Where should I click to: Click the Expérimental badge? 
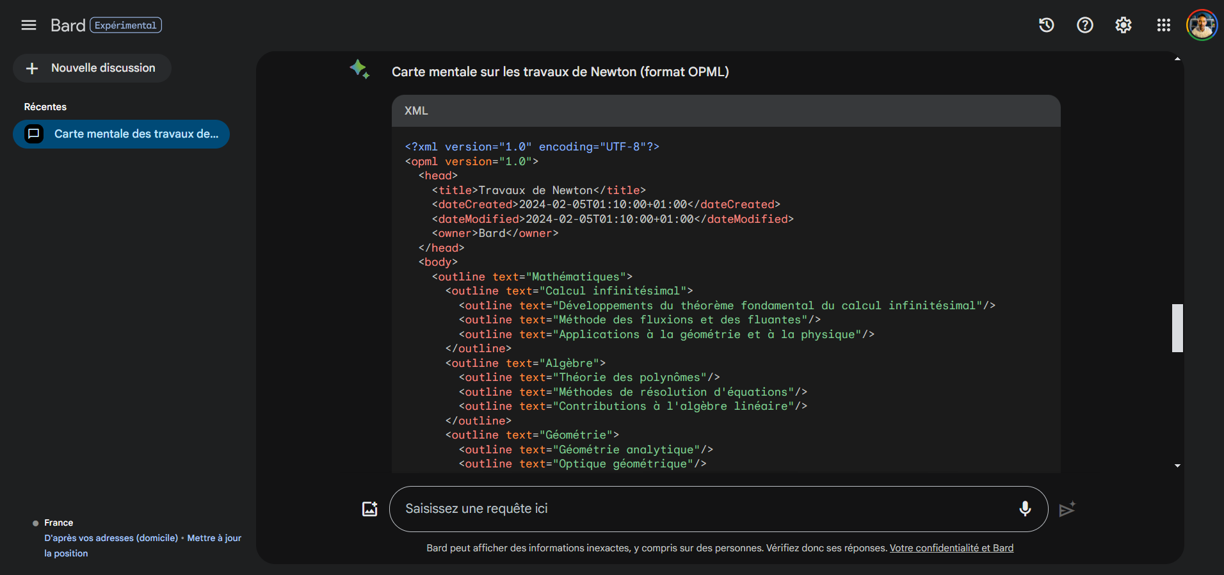coord(125,26)
